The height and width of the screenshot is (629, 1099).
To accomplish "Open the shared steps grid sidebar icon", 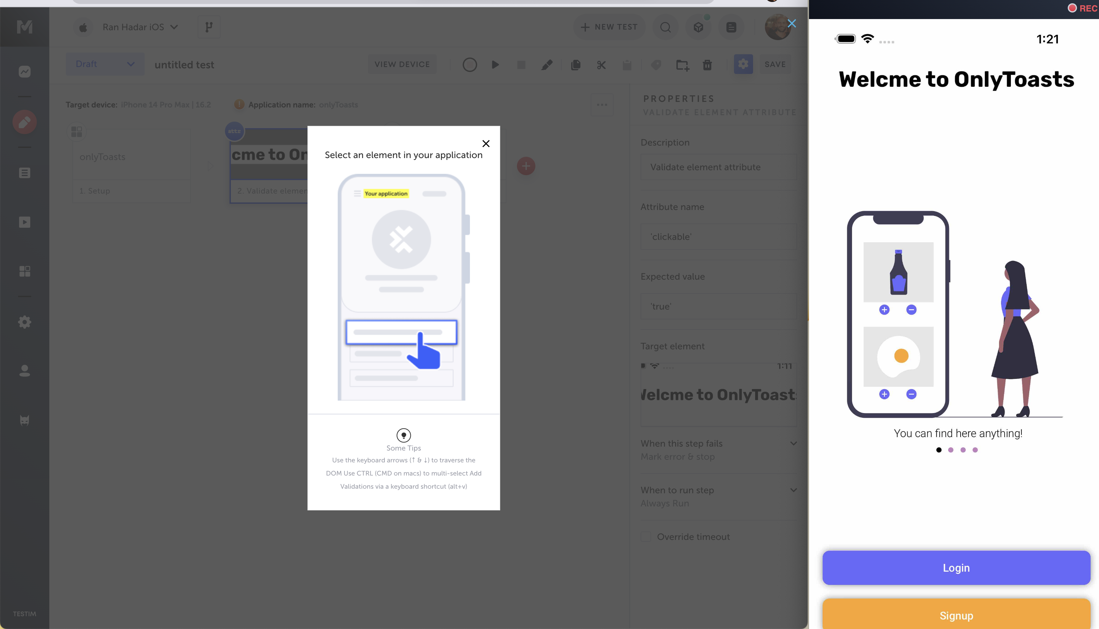I will tap(25, 271).
